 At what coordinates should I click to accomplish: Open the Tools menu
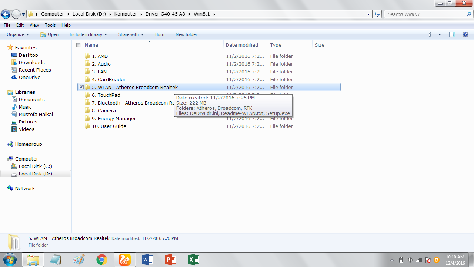tap(50, 25)
